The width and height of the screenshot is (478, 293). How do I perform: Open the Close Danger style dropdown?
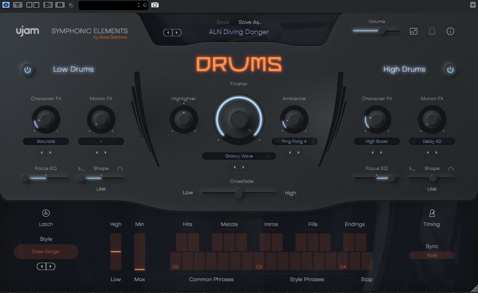click(x=46, y=252)
